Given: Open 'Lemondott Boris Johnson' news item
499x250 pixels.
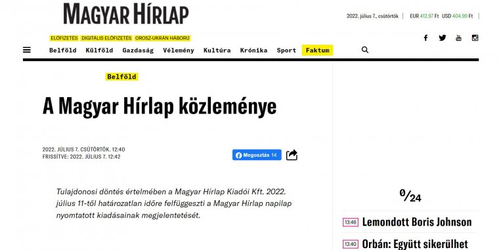Looking at the screenshot, I should 417,222.
